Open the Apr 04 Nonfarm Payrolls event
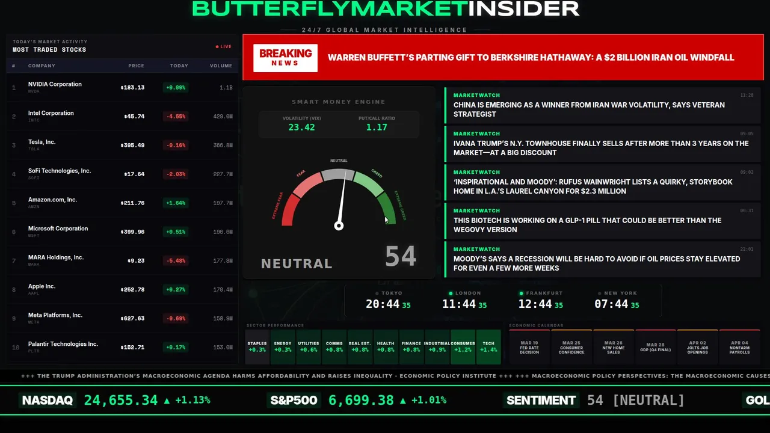770x433 pixels. (740, 347)
